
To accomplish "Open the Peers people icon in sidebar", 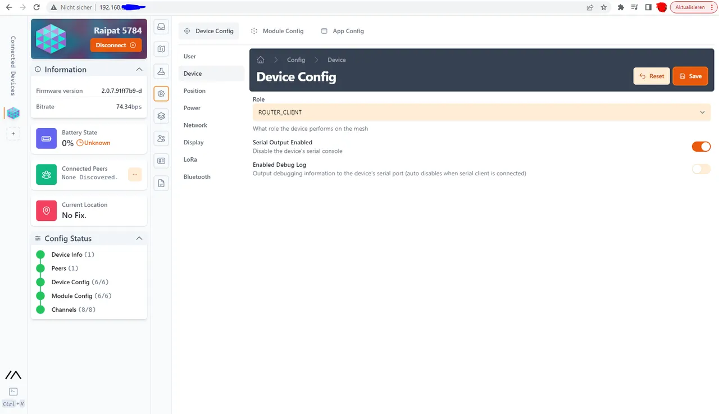I will [161, 138].
